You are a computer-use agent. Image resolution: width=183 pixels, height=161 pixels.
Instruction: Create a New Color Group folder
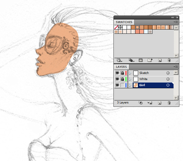coord(150,60)
